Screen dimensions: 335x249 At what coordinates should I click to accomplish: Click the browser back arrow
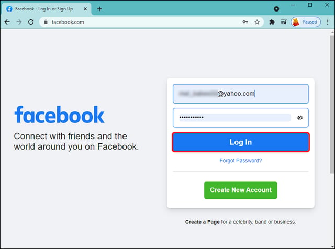click(7, 22)
